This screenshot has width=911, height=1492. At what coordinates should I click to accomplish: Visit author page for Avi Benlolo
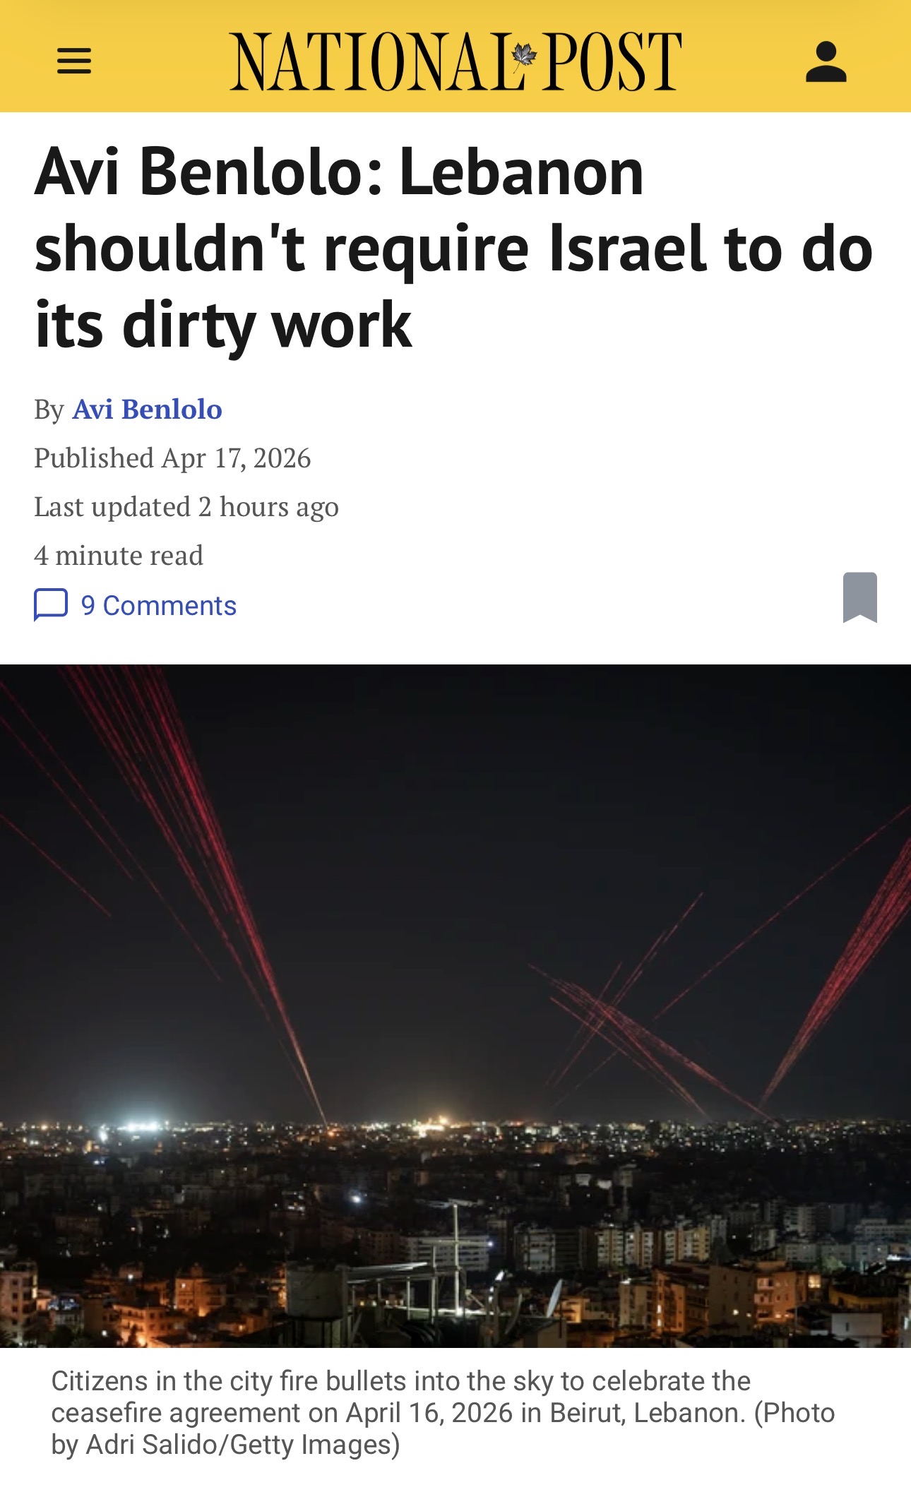[x=148, y=410]
